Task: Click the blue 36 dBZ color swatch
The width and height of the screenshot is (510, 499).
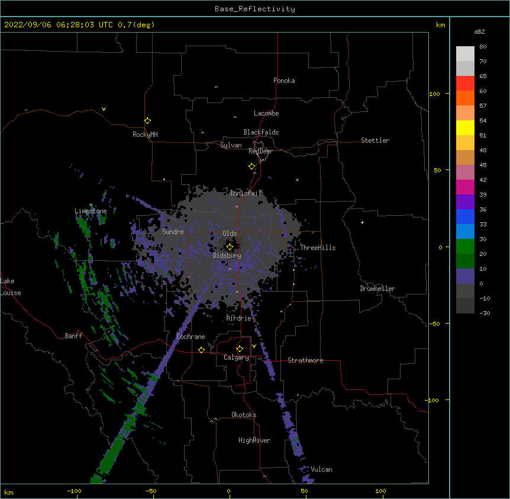Action: coord(465,216)
